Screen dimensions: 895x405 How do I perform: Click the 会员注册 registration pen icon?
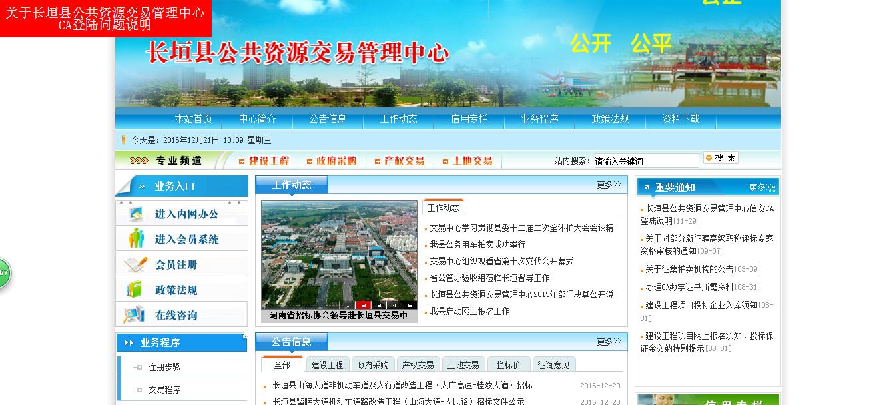point(135,264)
